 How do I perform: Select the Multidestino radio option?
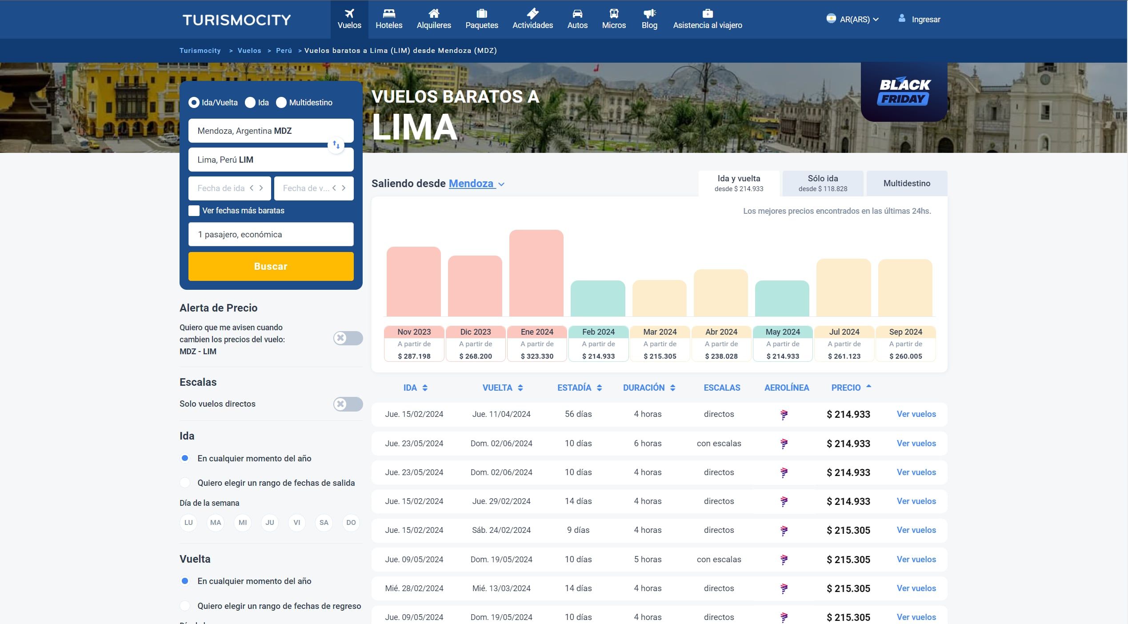tap(281, 103)
